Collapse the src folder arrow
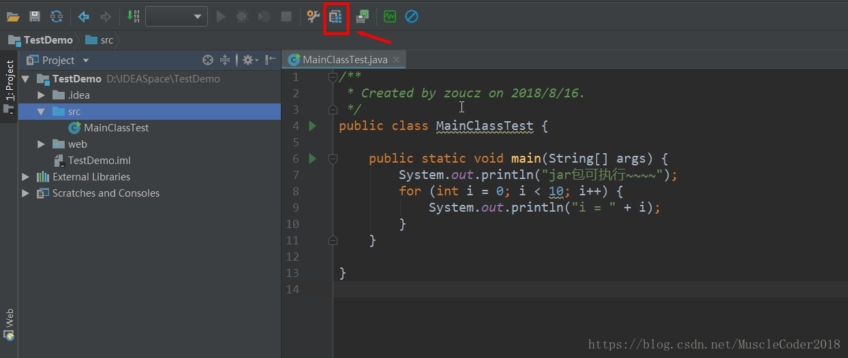The image size is (848, 358). tap(42, 112)
